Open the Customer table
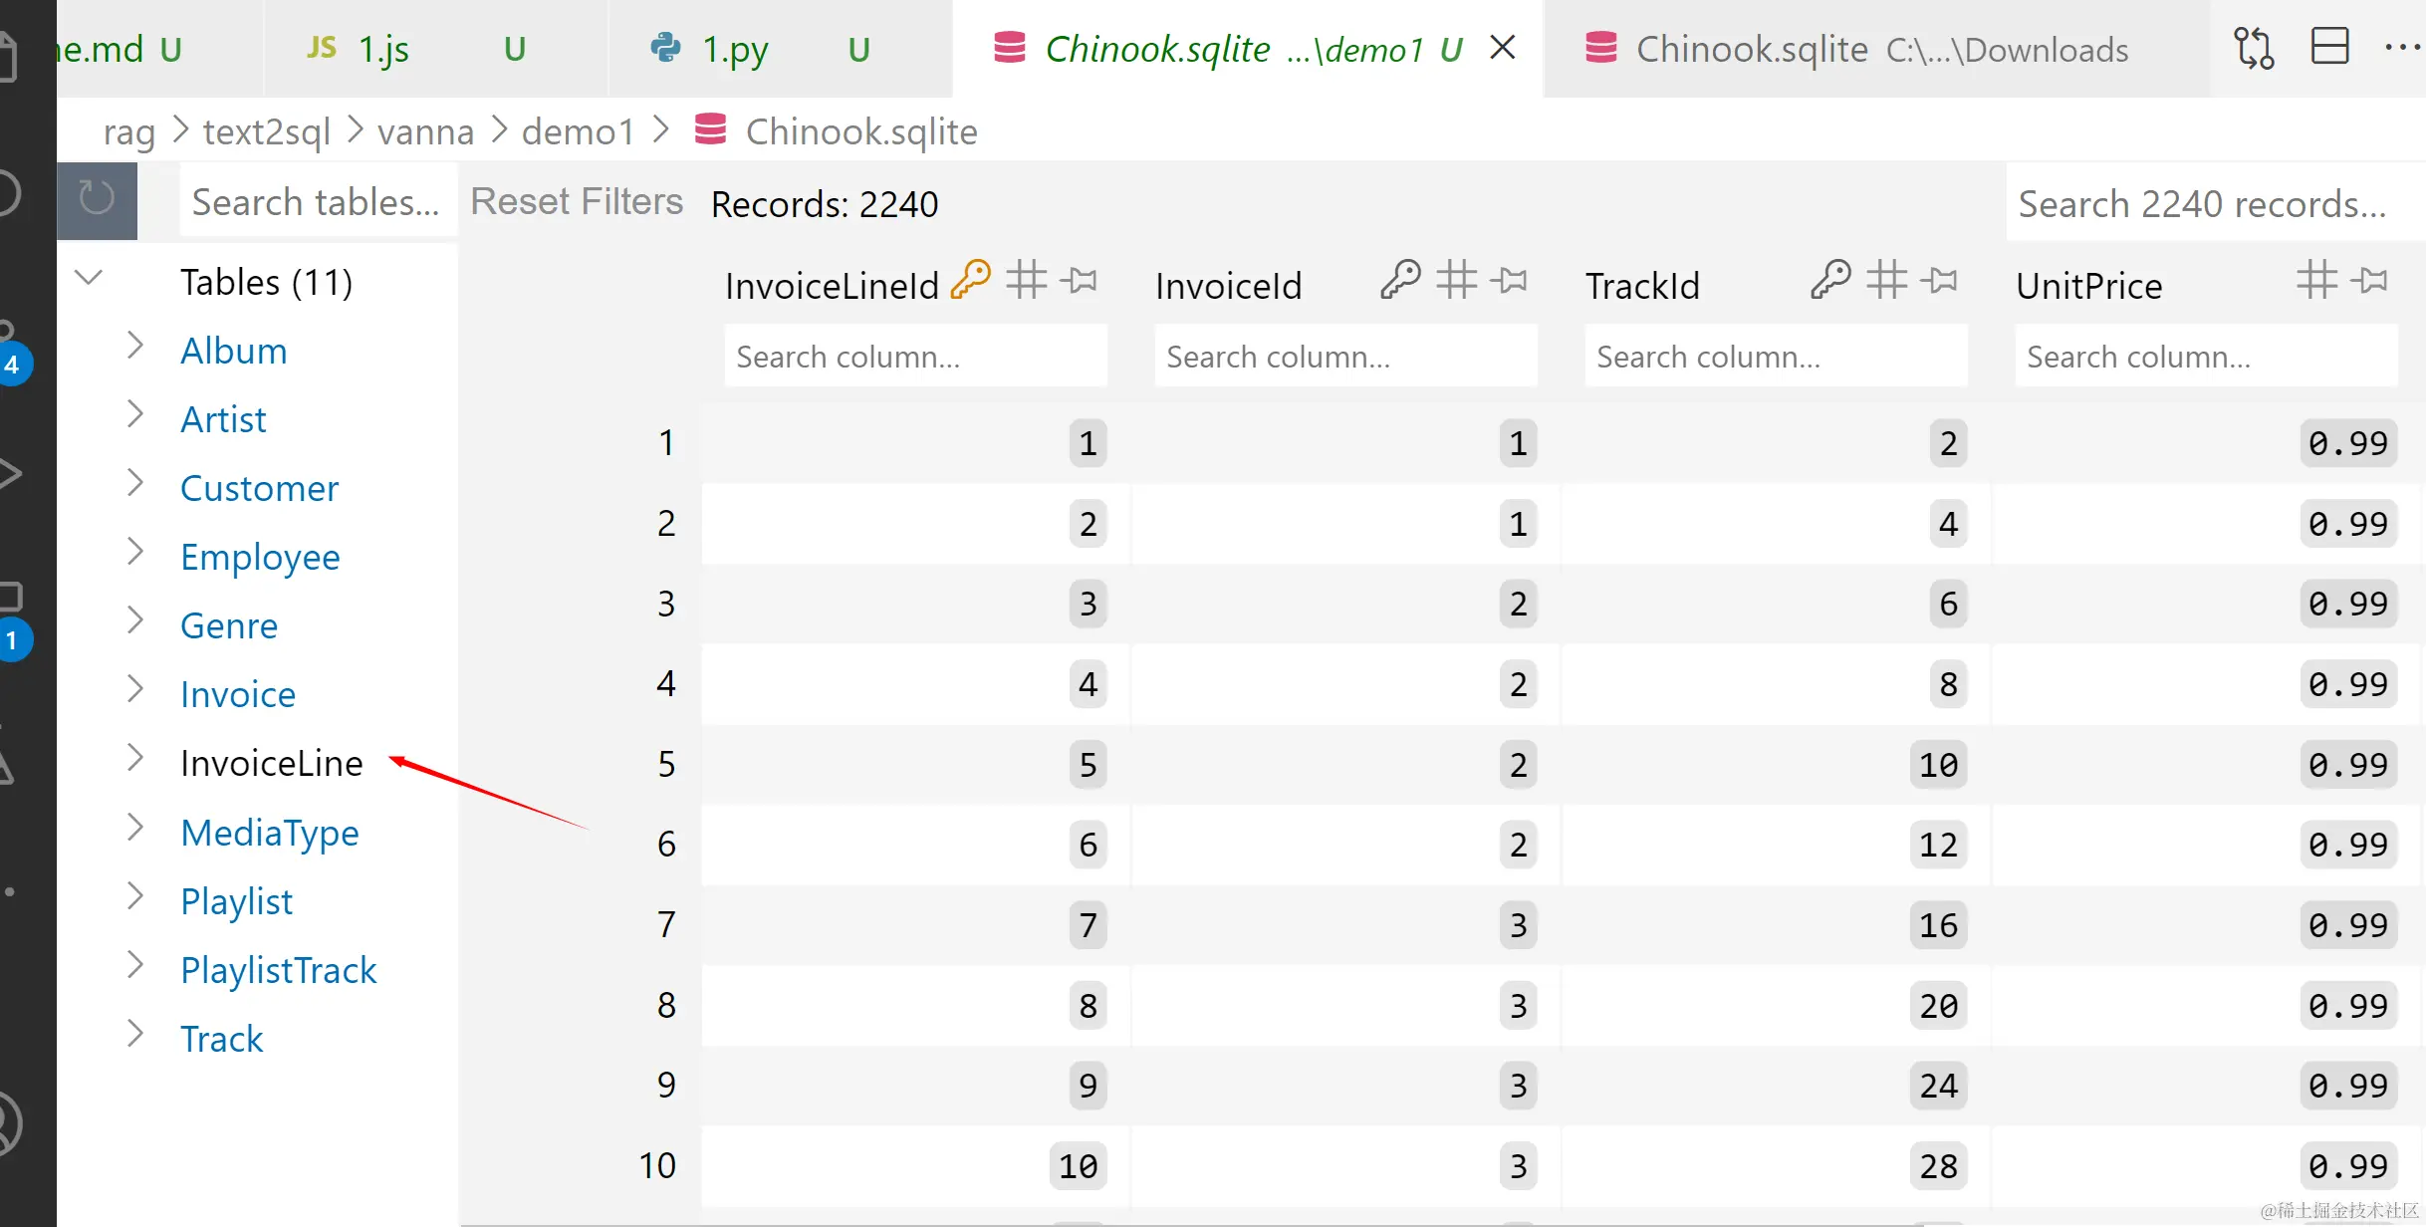This screenshot has width=2426, height=1227. point(259,488)
